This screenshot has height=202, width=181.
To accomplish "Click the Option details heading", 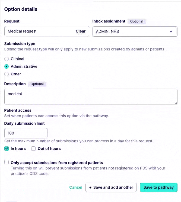I will [x=21, y=9].
